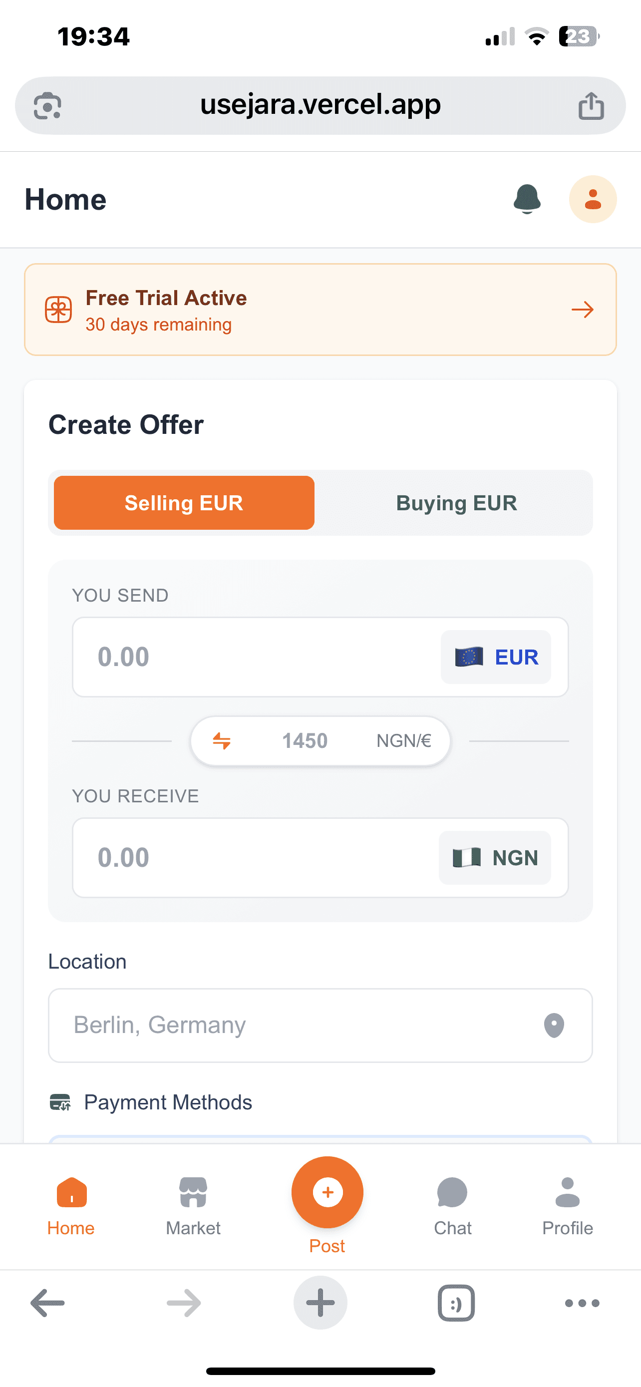Tap the Share icon in the address bar
Viewport: 641px width, 1387px height.
click(592, 105)
